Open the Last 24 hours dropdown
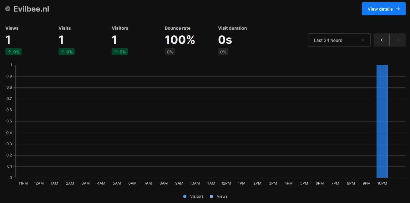410x203 pixels. point(339,40)
